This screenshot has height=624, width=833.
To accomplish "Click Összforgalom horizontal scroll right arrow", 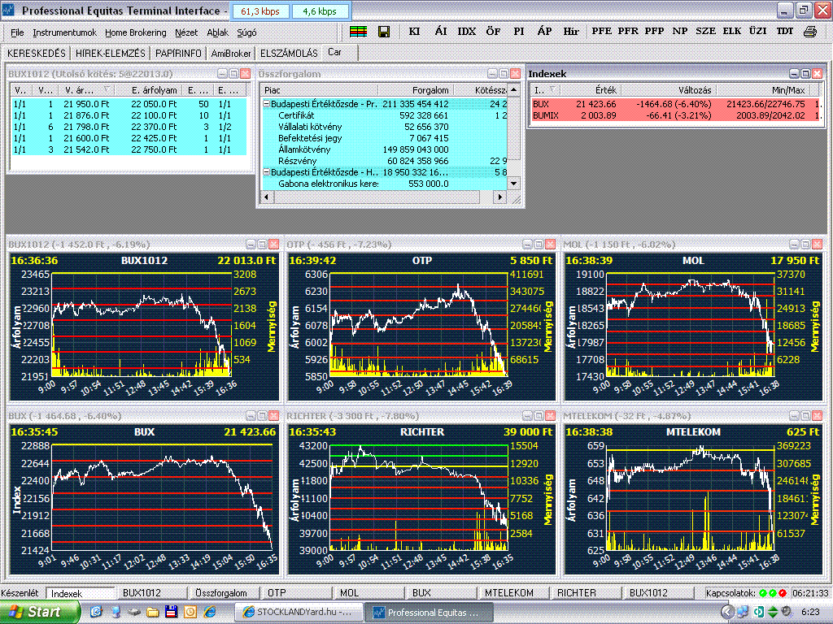I will (x=499, y=197).
